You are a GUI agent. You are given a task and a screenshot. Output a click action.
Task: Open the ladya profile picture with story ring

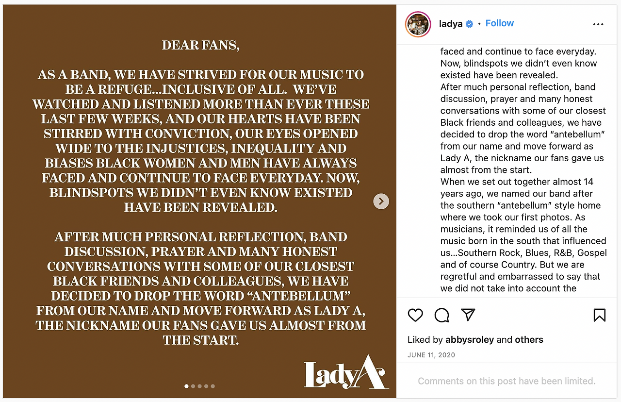coord(418,24)
